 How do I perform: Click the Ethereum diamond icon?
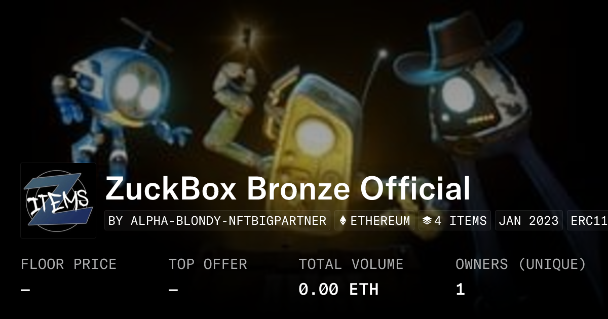(343, 221)
